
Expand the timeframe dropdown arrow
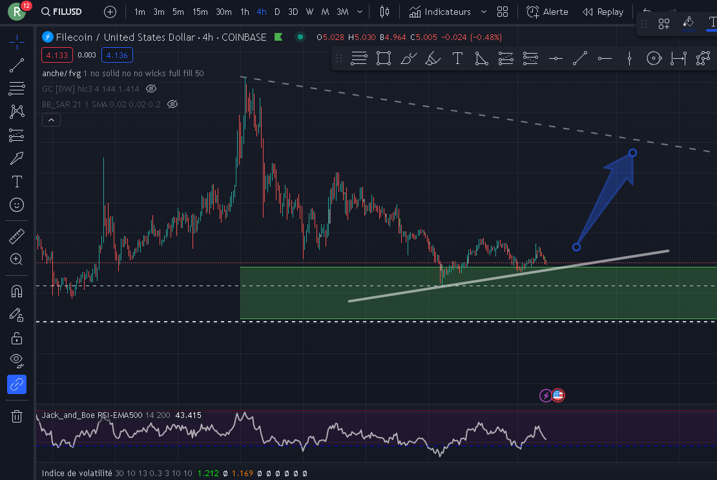point(360,12)
